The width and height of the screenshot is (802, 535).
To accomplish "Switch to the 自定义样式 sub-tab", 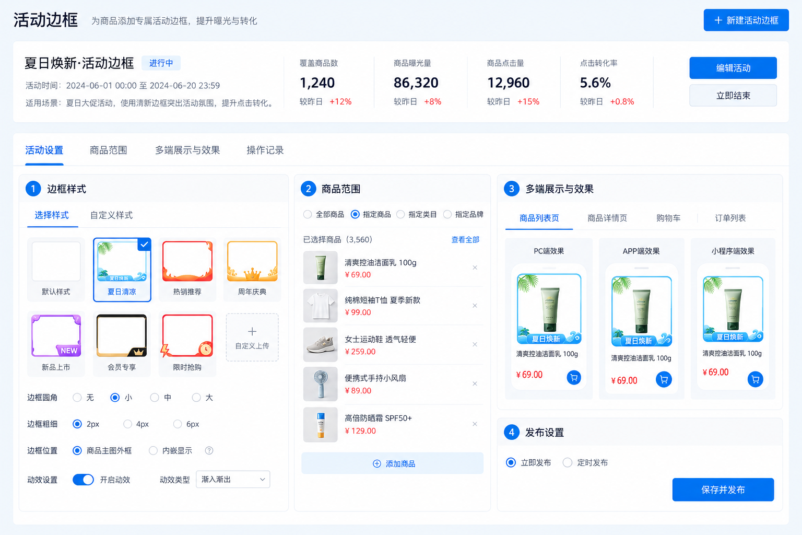I will (111, 215).
